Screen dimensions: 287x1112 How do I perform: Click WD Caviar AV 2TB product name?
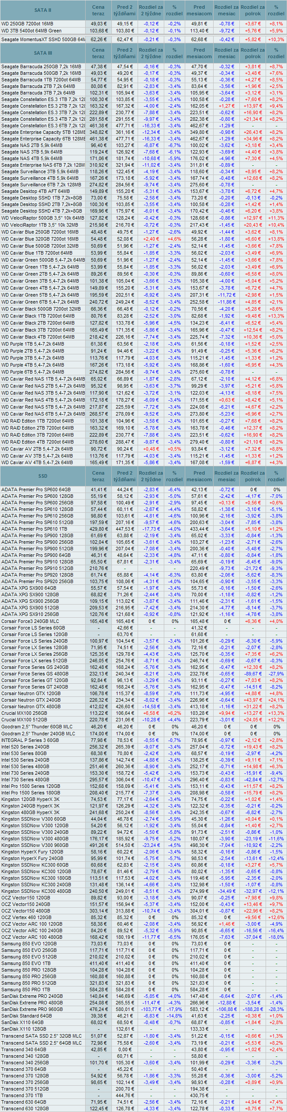point(37,449)
